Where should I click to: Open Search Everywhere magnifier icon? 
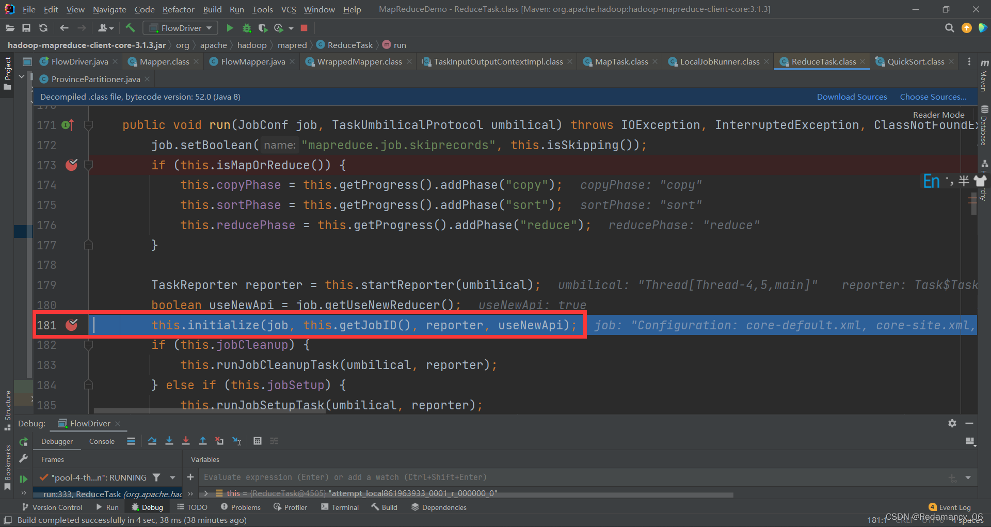pos(949,28)
